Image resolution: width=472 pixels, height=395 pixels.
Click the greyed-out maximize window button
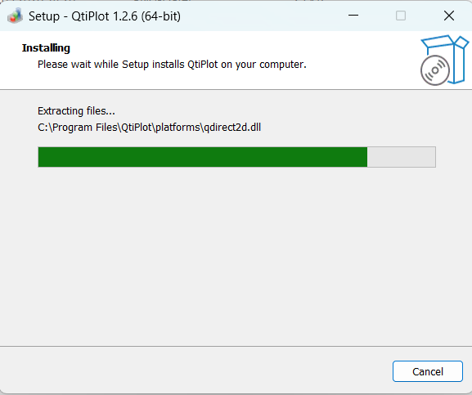coord(401,16)
